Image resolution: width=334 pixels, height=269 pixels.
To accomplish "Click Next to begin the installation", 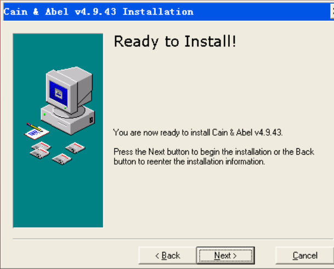I will click(225, 255).
